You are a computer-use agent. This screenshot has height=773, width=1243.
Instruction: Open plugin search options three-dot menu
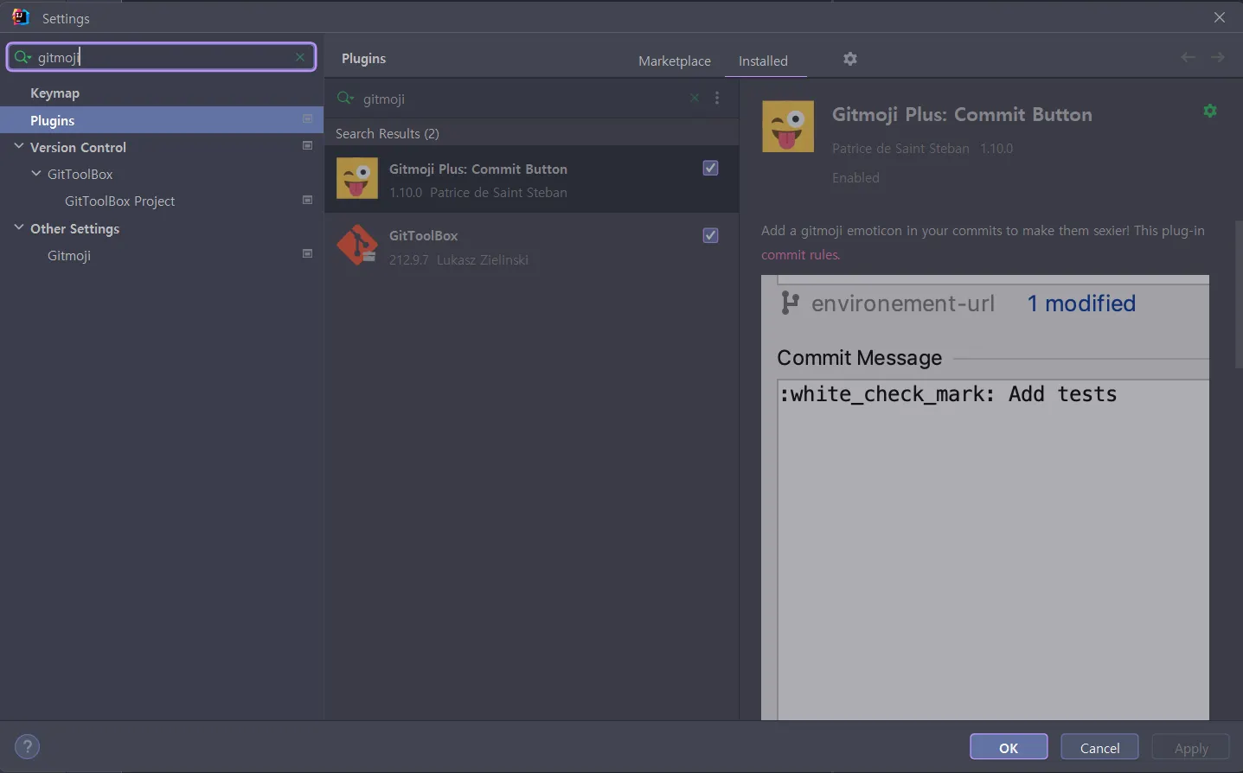[x=717, y=98]
